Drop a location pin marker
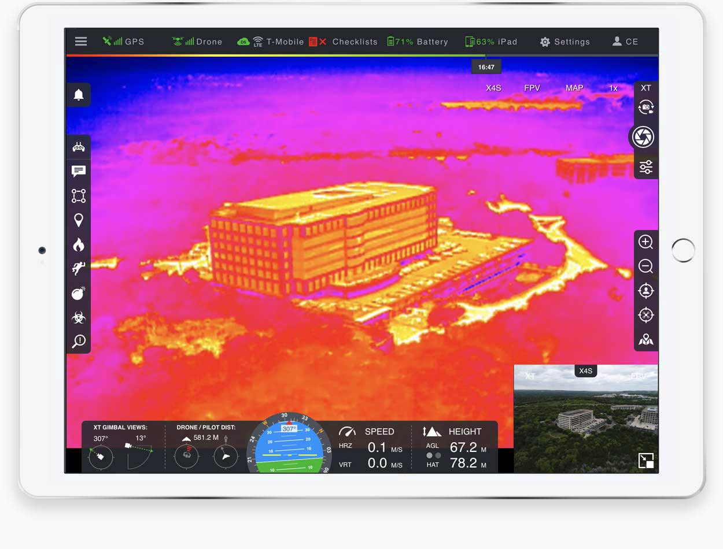This screenshot has width=723, height=549. point(79,220)
